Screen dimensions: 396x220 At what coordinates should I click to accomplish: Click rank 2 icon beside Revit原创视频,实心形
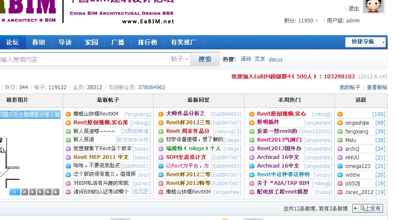point(68,123)
